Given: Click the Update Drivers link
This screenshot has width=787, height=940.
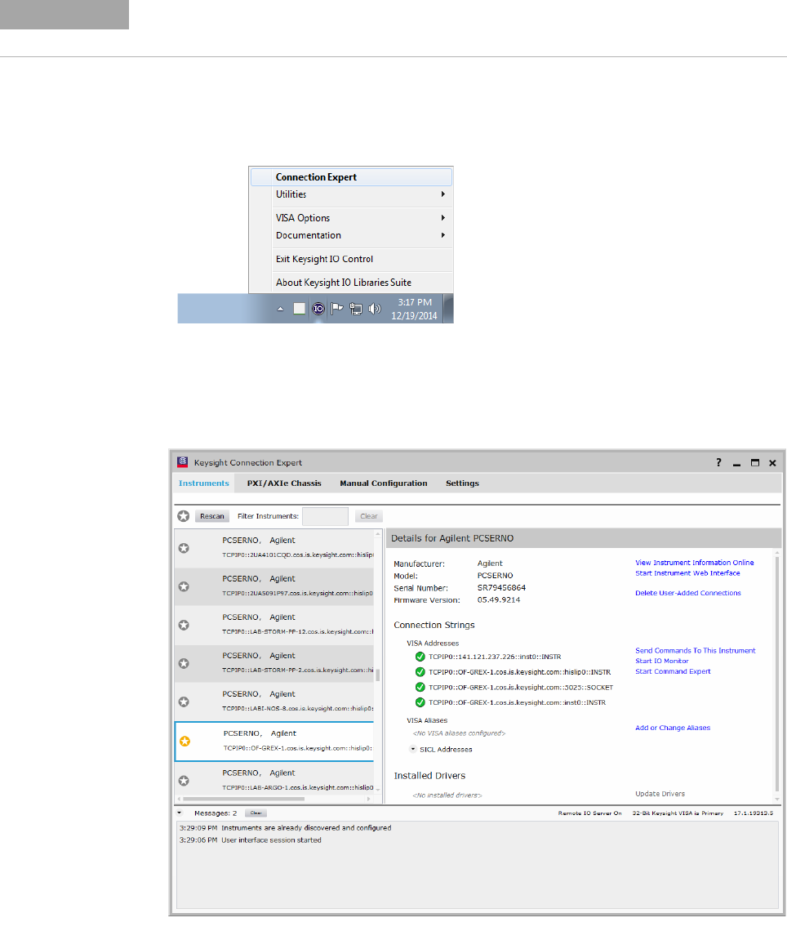Looking at the screenshot, I should 660,794.
